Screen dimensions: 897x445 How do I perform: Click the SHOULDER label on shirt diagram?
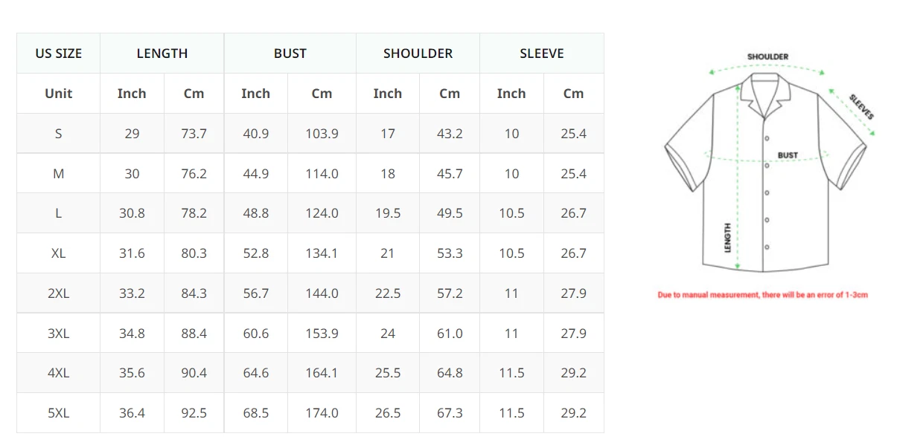(767, 56)
